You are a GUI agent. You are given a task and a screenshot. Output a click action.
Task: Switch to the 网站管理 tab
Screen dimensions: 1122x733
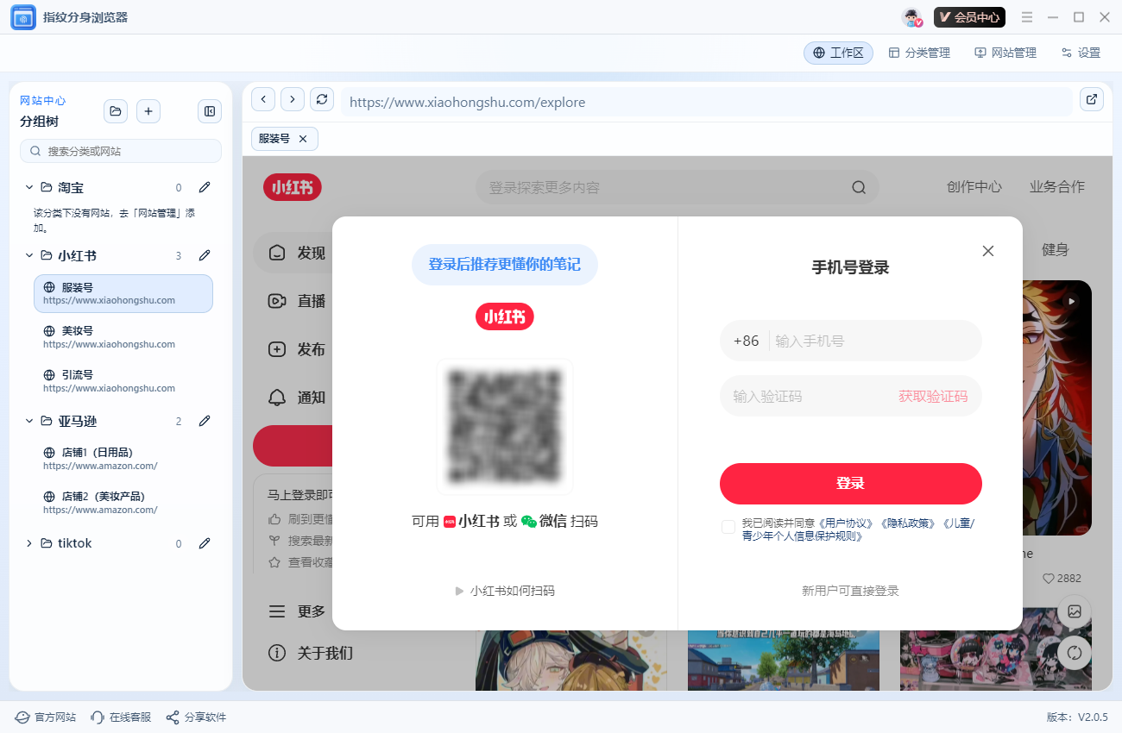tap(1005, 53)
